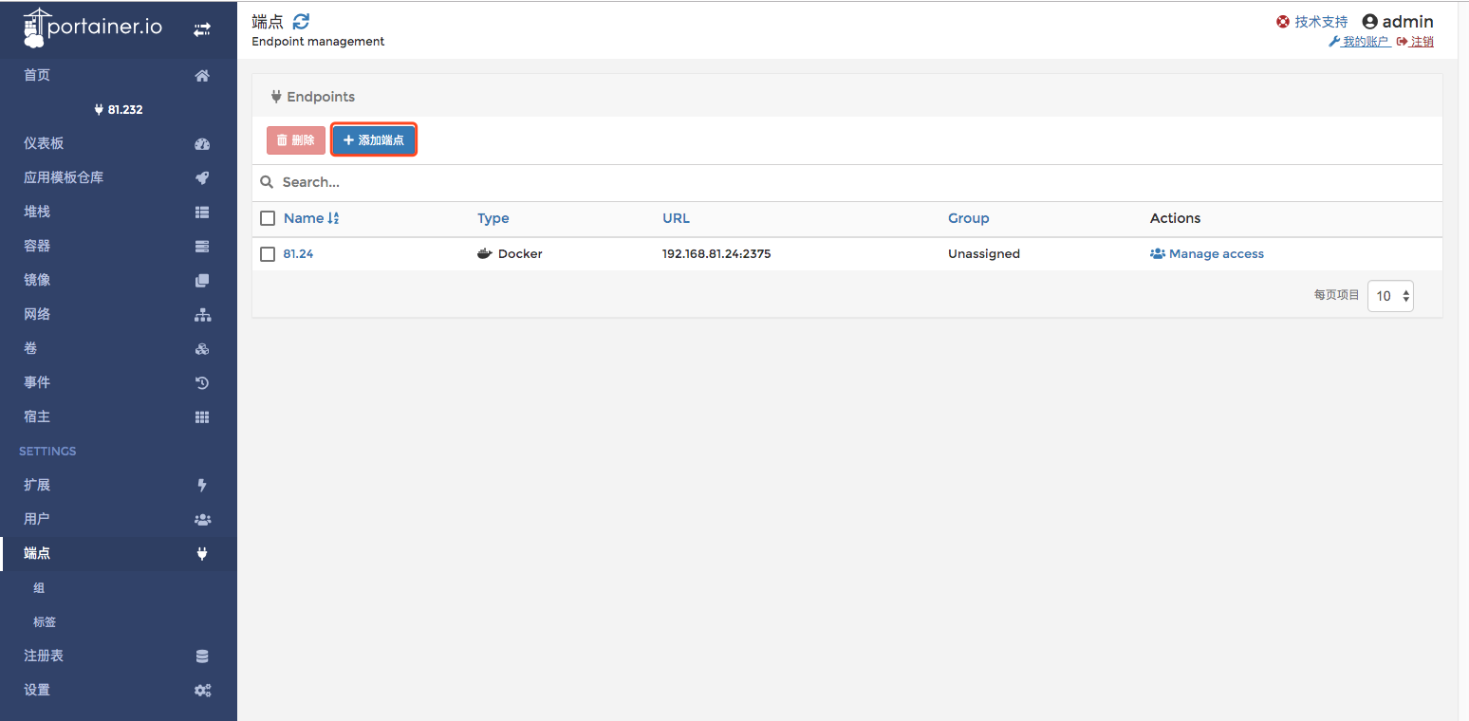Click the 注销 logout link
This screenshot has width=1469, height=721.
pyautogui.click(x=1415, y=42)
